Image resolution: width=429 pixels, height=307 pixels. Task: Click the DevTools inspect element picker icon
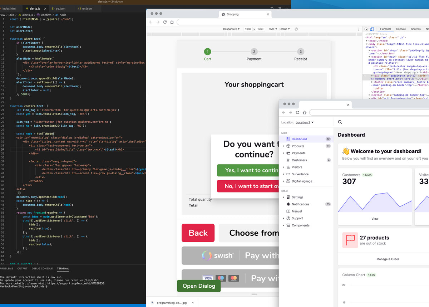366,29
